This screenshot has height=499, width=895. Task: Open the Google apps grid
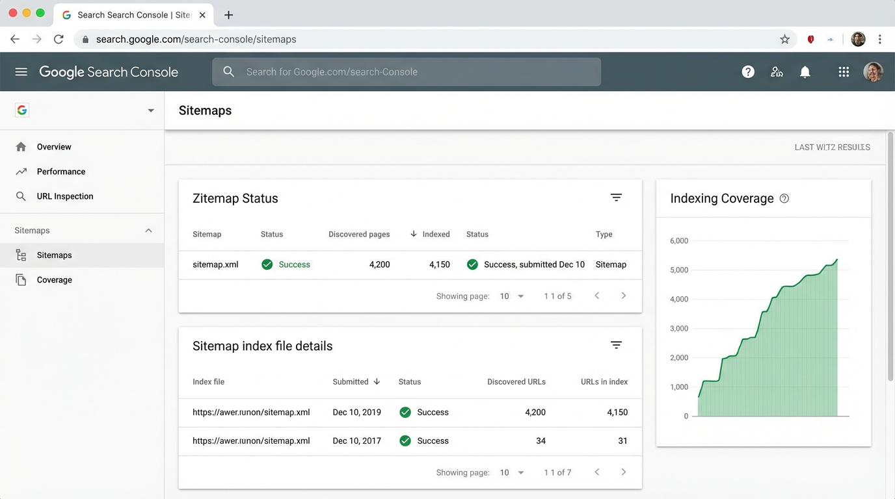point(844,71)
